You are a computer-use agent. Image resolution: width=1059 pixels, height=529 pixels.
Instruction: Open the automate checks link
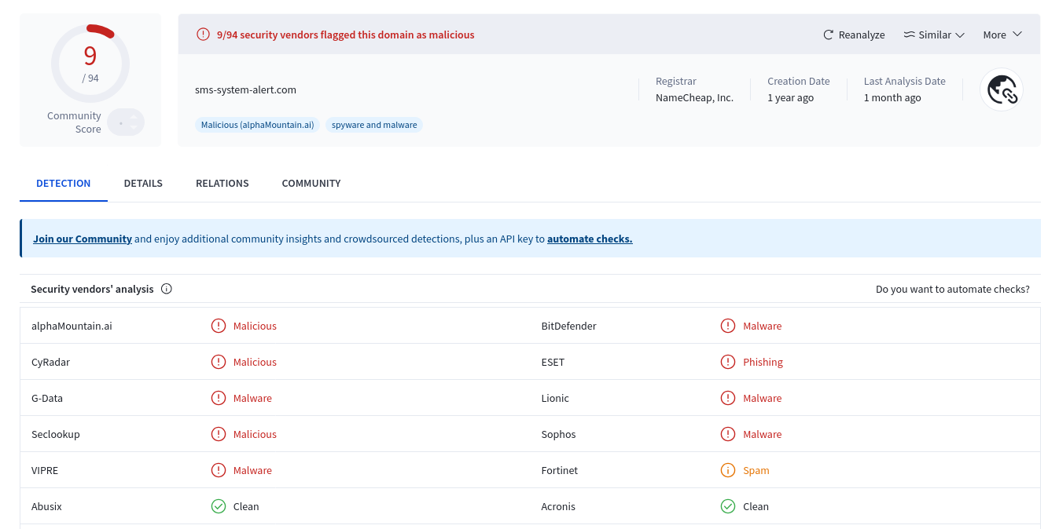point(590,239)
